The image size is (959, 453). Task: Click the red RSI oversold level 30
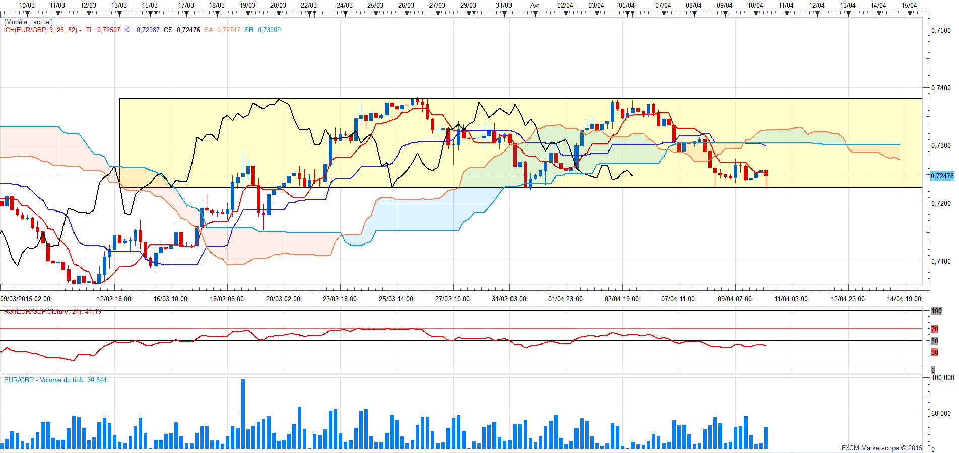click(x=935, y=352)
